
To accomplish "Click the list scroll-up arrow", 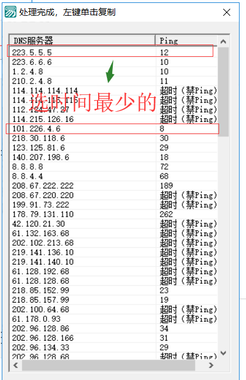I will (x=223, y=42).
